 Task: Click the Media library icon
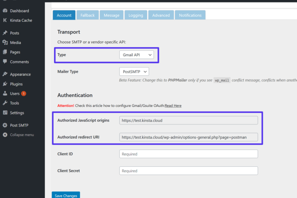pyautogui.click(x=5, y=42)
